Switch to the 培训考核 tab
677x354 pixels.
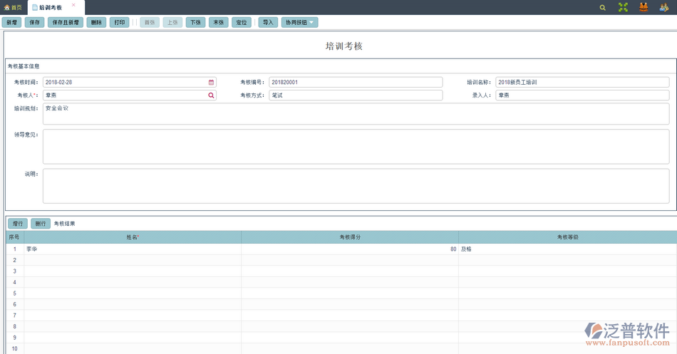[50, 7]
